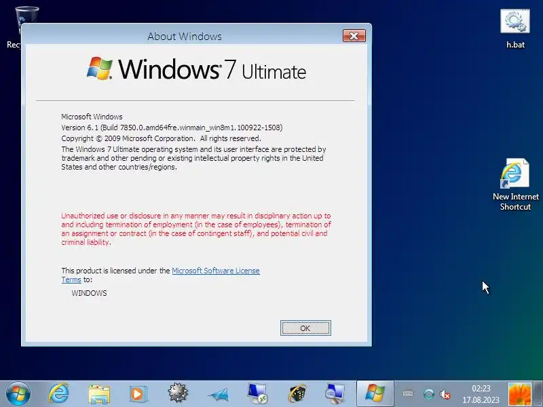Select the New Internet Shortcut desktop icon
543x407 pixels.
click(515, 184)
